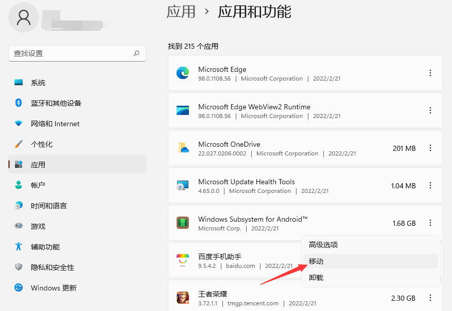Choose 卸载 in the context menu
The image size is (452, 311).
coord(371,277)
